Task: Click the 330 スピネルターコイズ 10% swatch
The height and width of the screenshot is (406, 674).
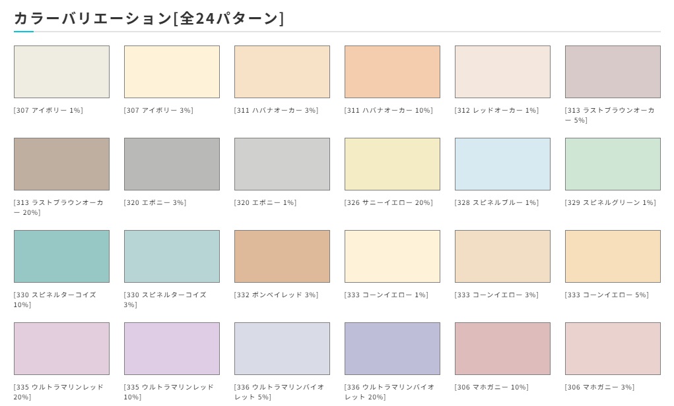Action: point(61,256)
